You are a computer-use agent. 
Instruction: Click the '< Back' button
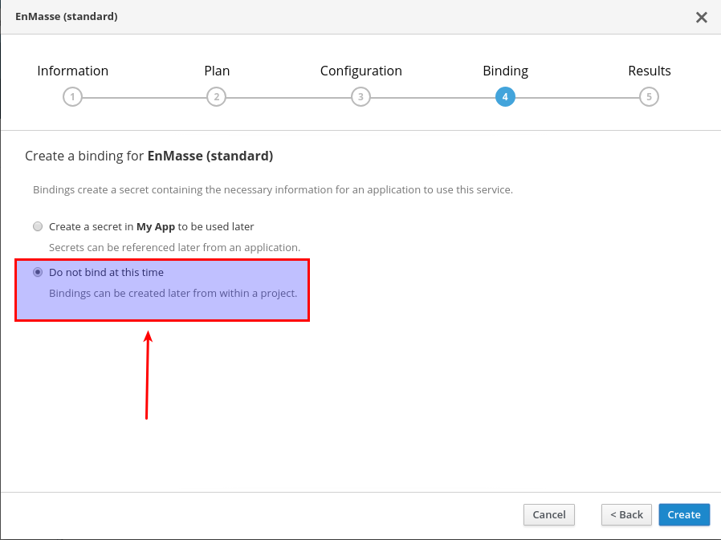coord(626,514)
